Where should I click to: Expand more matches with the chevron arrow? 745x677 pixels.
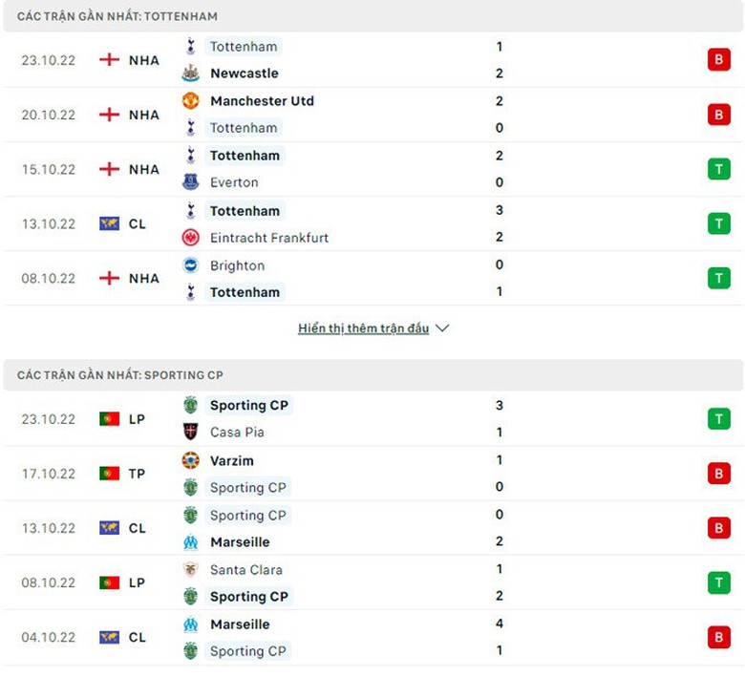point(441,328)
